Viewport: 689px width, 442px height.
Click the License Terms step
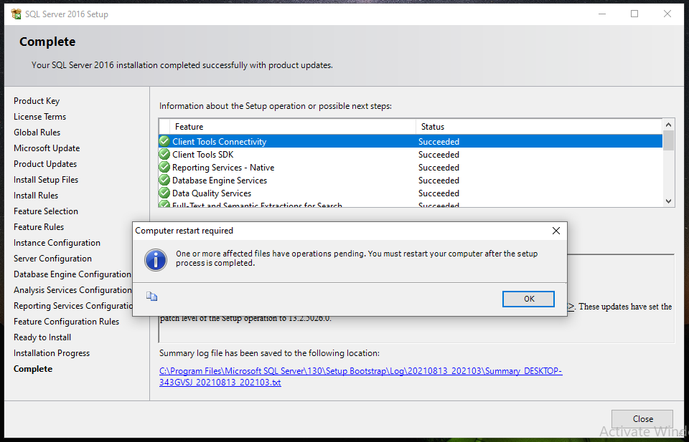[x=39, y=117]
